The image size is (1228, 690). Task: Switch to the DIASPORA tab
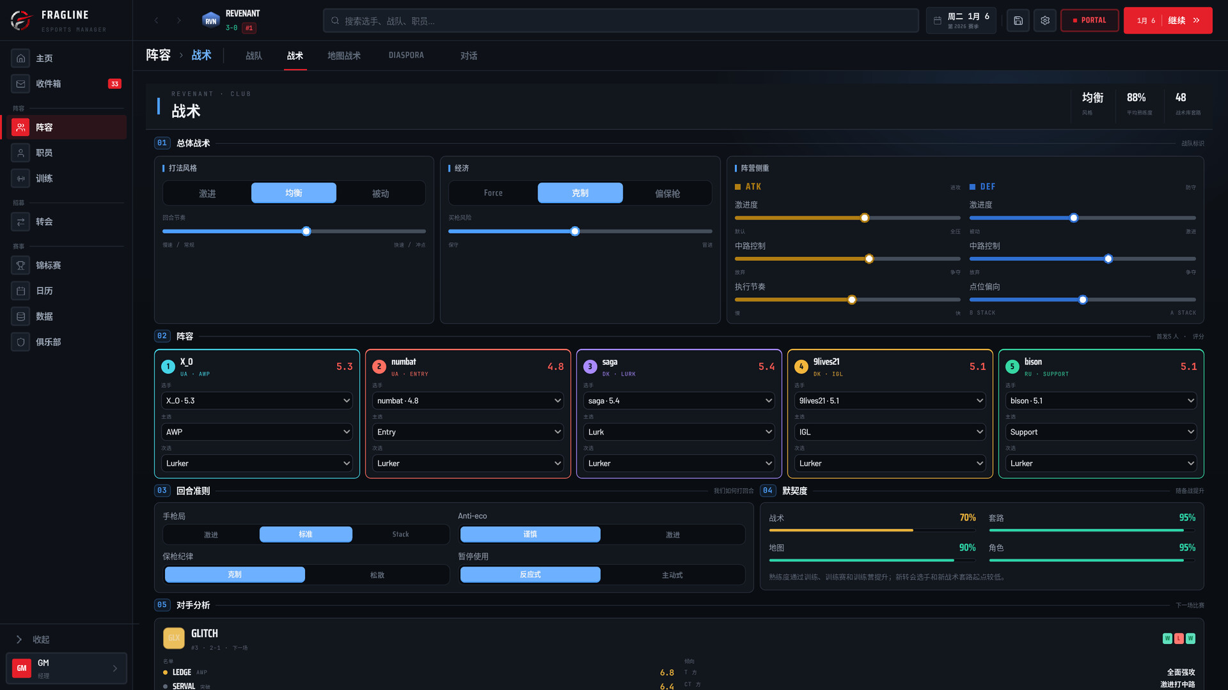406,56
